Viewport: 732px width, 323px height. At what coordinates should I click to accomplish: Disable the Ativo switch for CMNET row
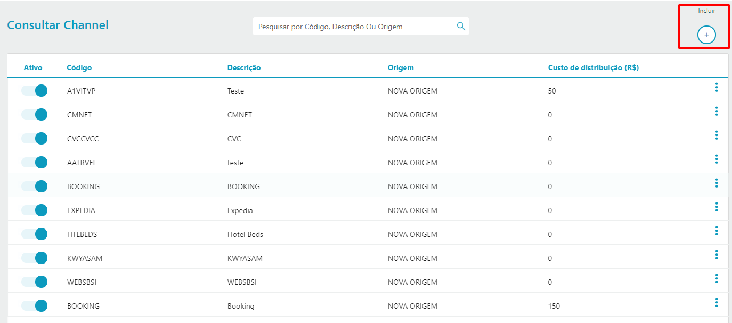pyautogui.click(x=35, y=115)
